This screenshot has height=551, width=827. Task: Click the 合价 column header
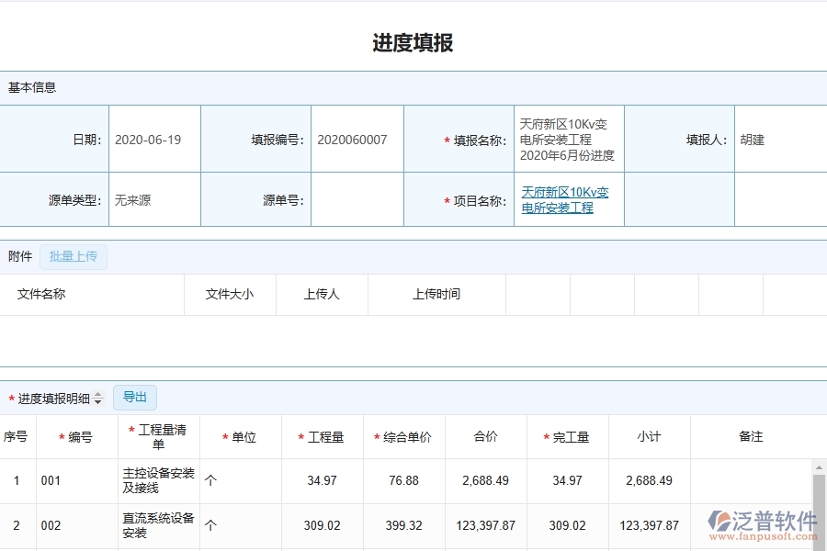tap(485, 437)
